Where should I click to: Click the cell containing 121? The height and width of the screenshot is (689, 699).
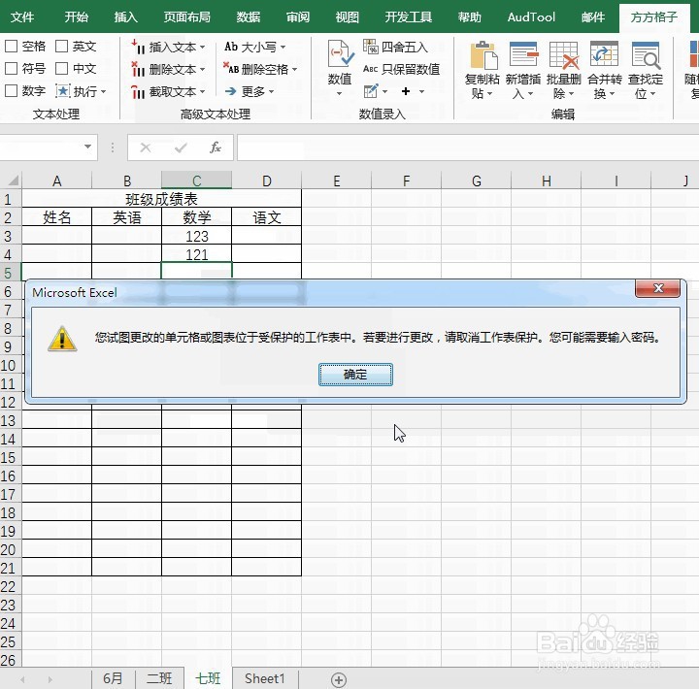(x=196, y=254)
